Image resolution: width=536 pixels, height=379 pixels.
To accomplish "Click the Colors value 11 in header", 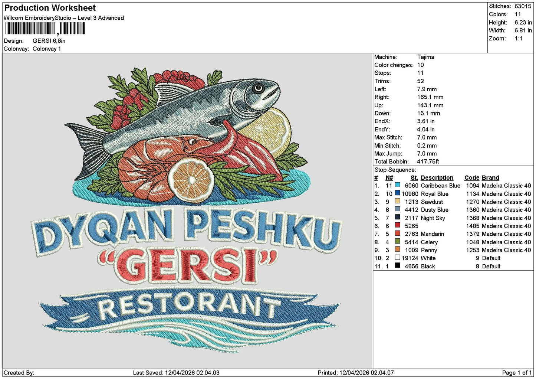I will [x=518, y=14].
